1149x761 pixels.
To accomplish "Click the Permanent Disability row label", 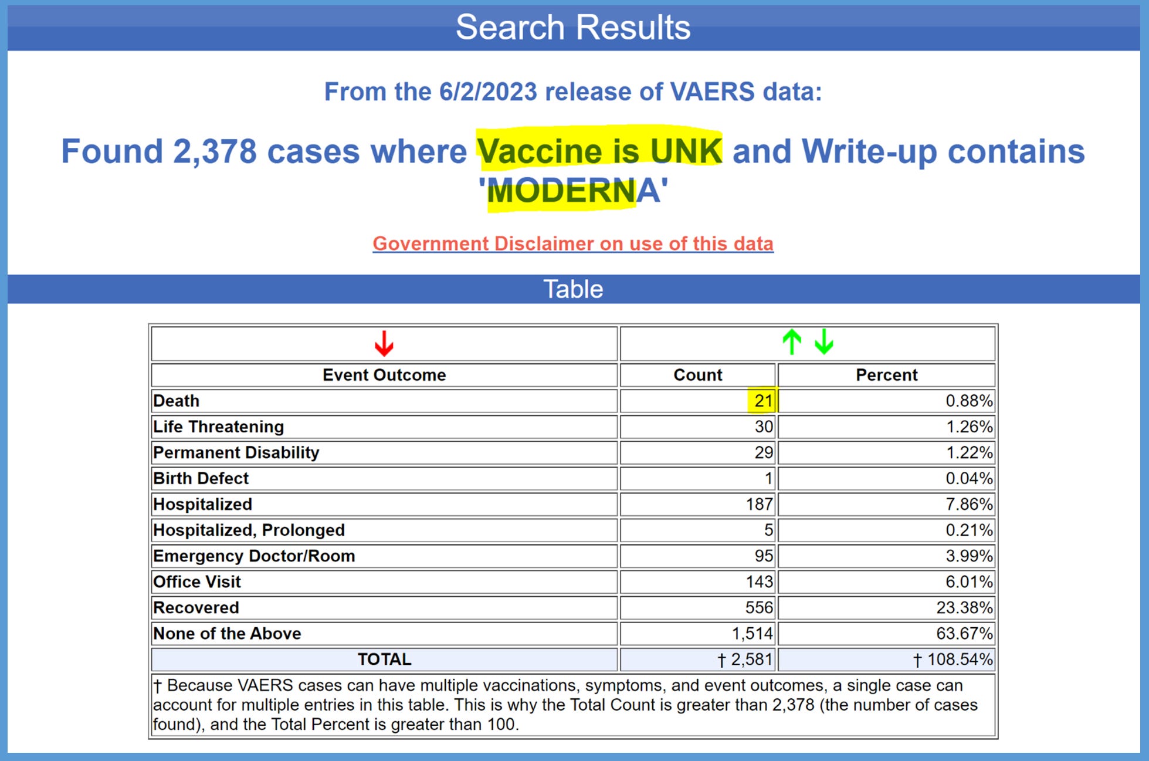I will 384,452.
